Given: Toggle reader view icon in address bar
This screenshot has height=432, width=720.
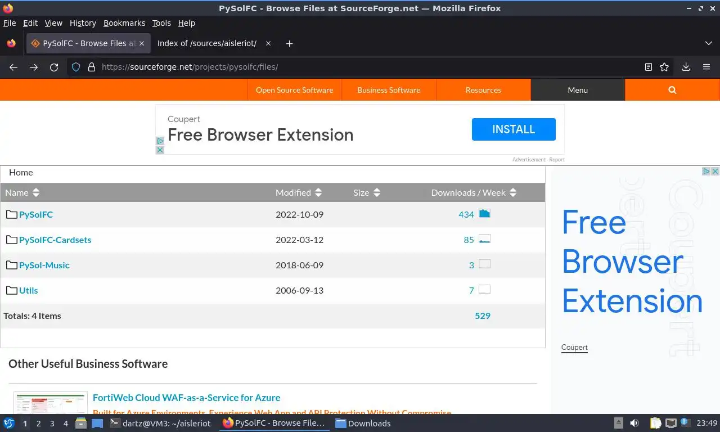Looking at the screenshot, I should (649, 67).
